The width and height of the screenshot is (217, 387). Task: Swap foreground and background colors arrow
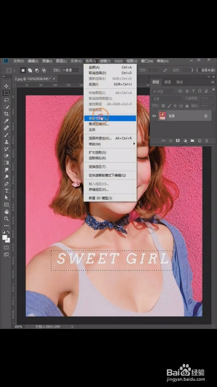pyautogui.click(x=9, y=232)
